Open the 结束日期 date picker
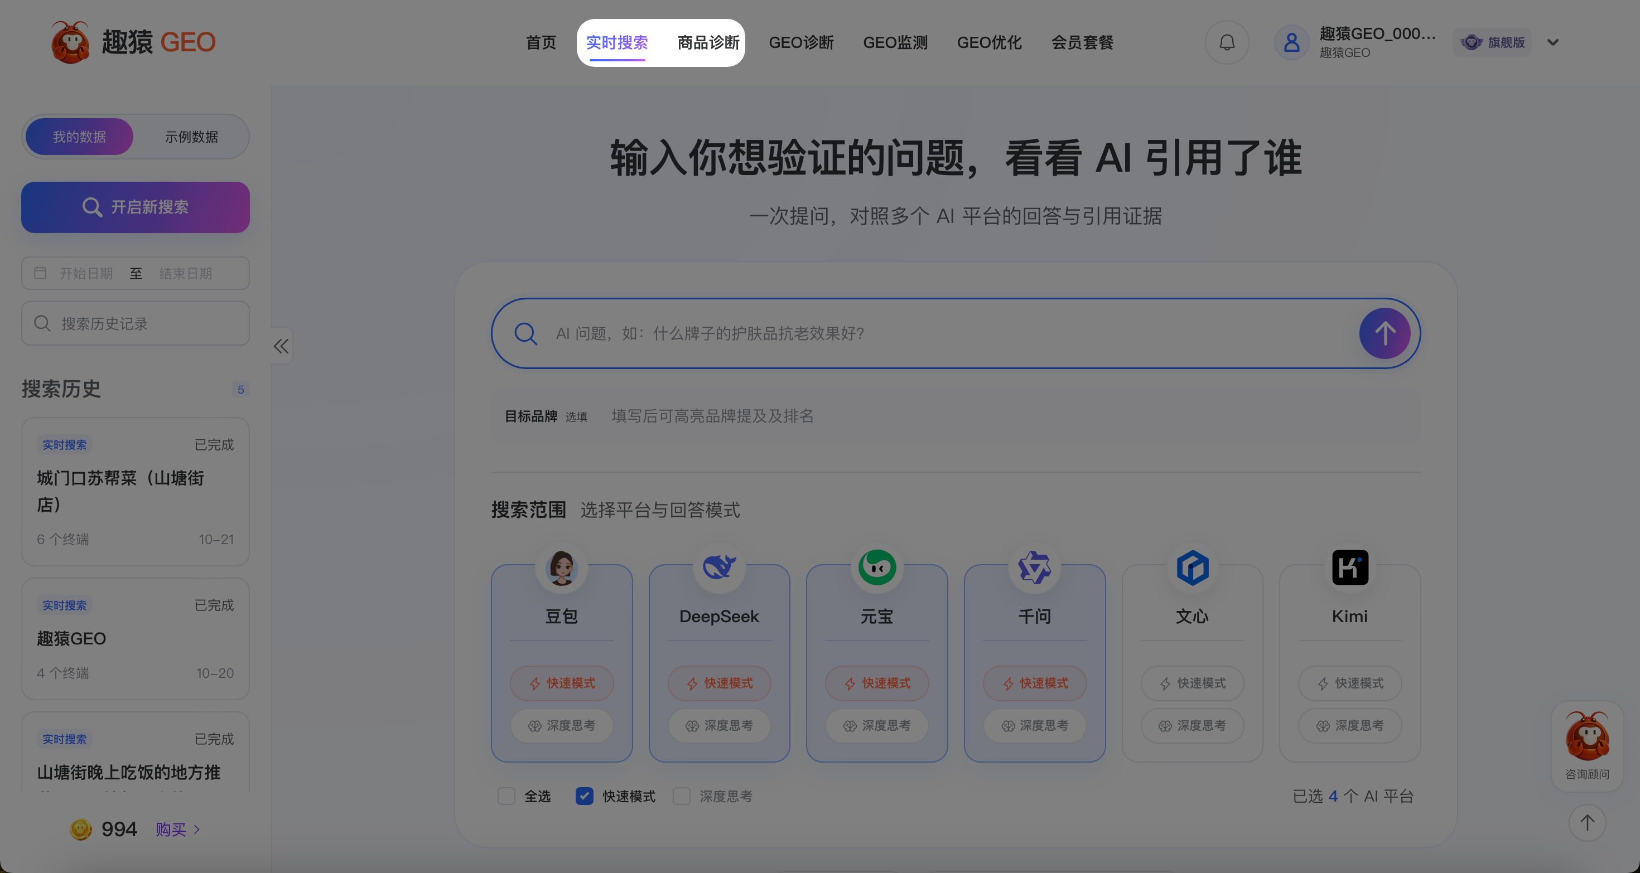This screenshot has height=873, width=1640. tap(186, 273)
